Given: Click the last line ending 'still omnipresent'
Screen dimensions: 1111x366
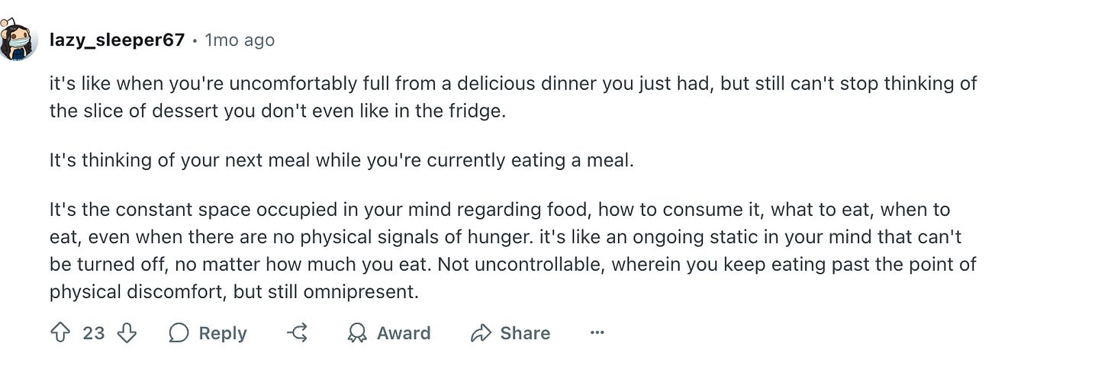Looking at the screenshot, I should click(x=234, y=292).
